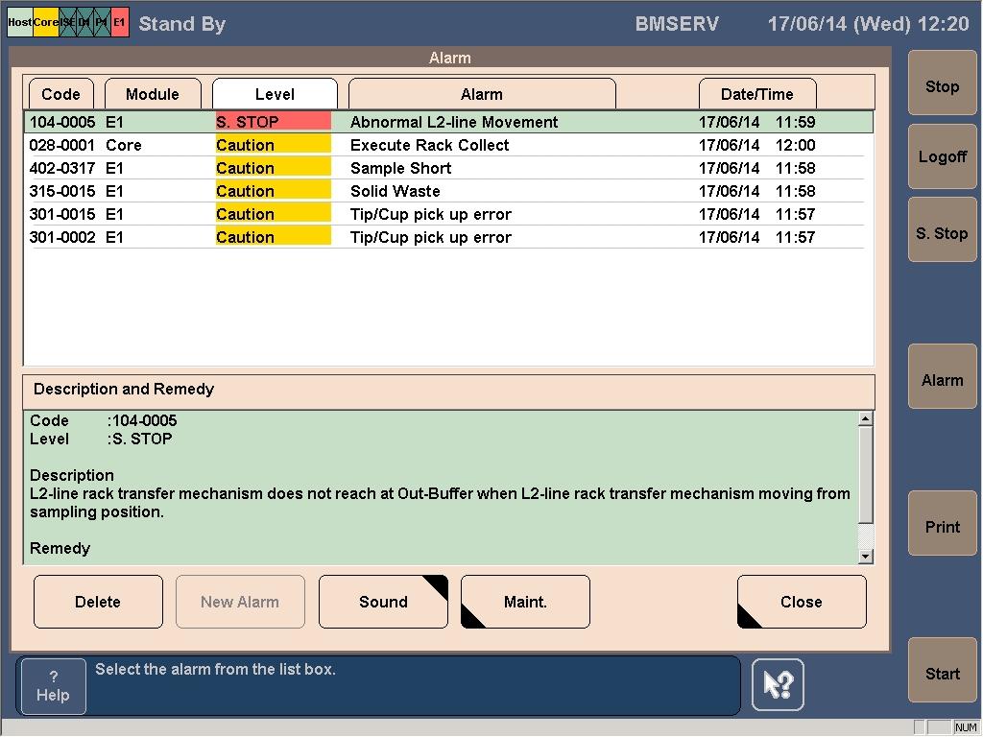Log off using the Logoff button
Screen dimensions: 983x737
(943, 156)
